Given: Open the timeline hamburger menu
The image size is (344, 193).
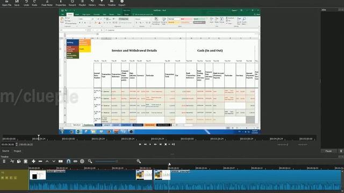Looking at the screenshot, I should [x=4, y=161].
